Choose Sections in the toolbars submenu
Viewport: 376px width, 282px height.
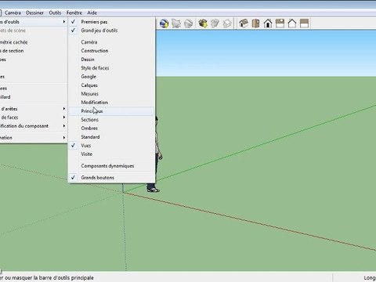pos(111,120)
